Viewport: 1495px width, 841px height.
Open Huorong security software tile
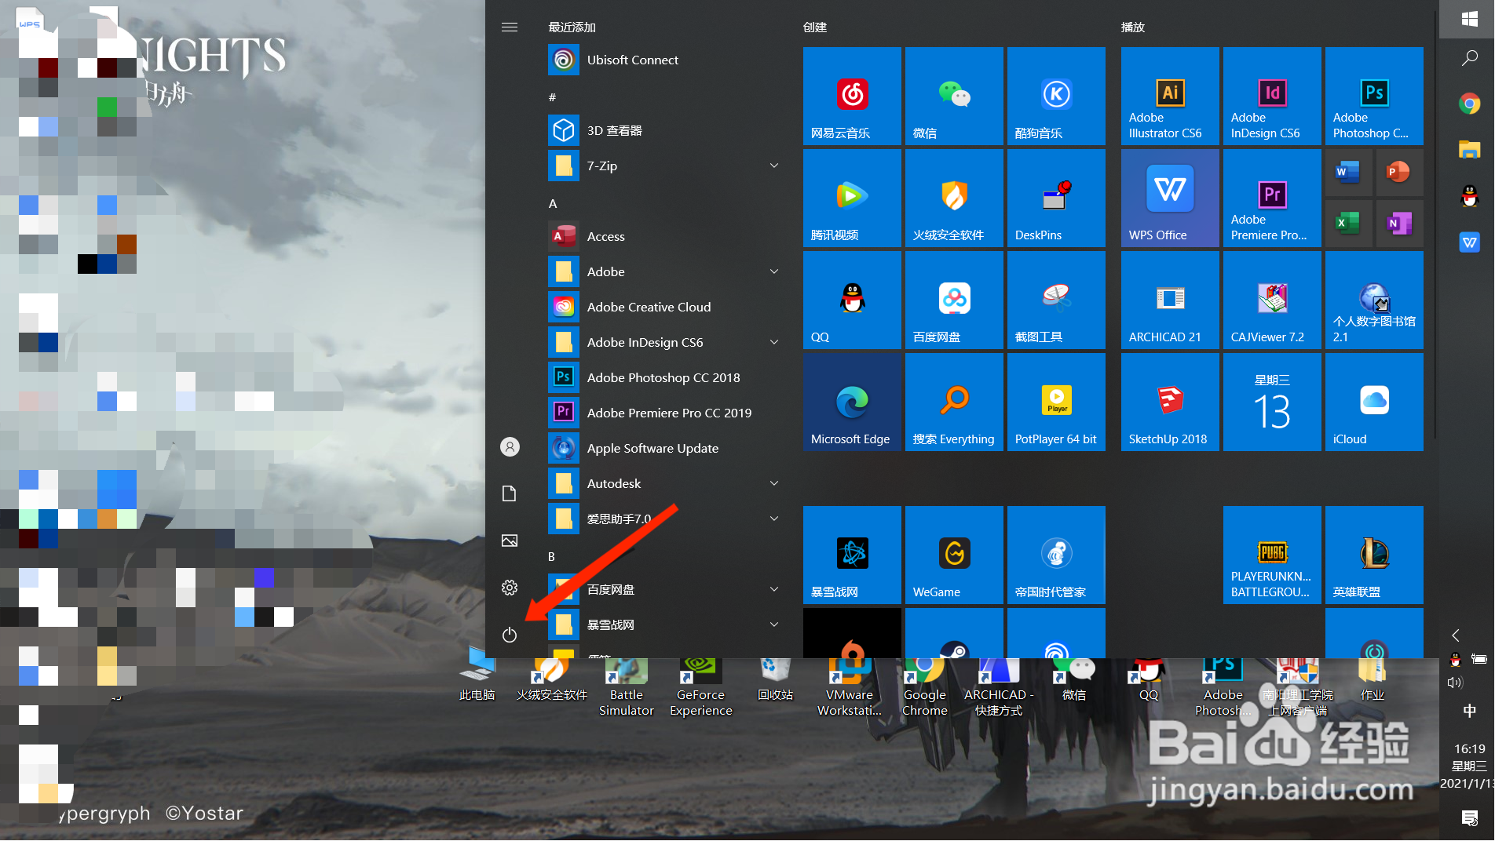[x=954, y=198]
